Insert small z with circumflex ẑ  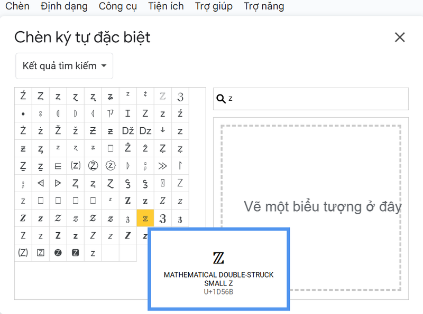click(145, 148)
